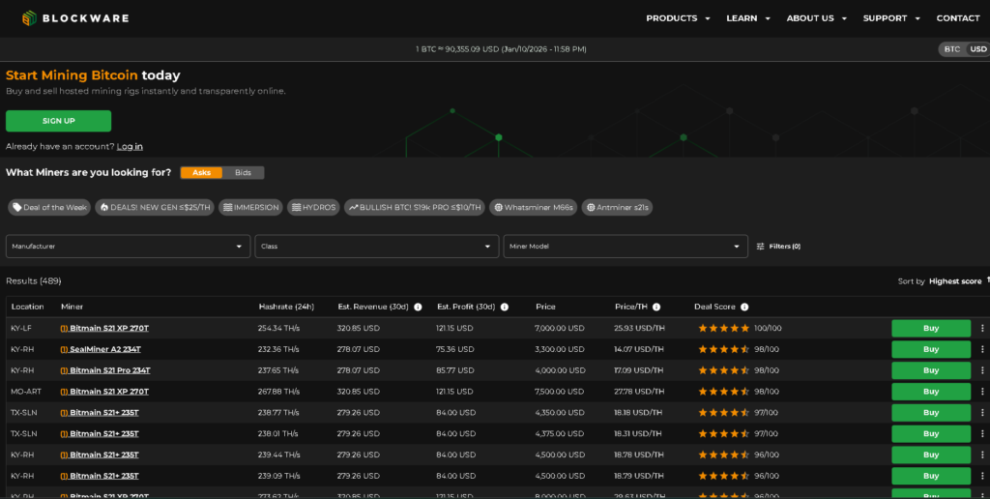The image size is (990, 499).
Task: Click the Hashrate (24h) column header
Action: click(x=286, y=307)
